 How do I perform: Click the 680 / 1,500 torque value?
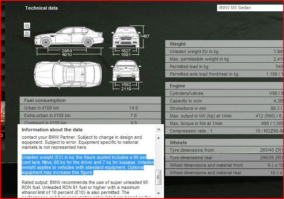[x=272, y=123]
